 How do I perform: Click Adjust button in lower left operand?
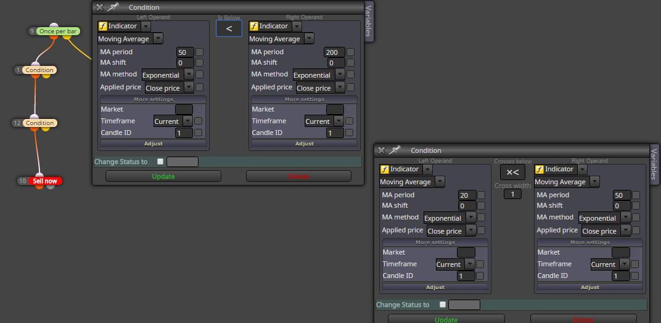tap(435, 287)
